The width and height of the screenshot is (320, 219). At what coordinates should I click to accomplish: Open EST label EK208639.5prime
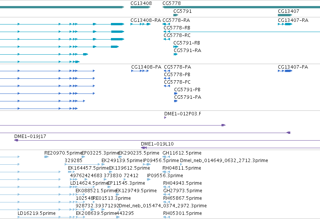96,213
